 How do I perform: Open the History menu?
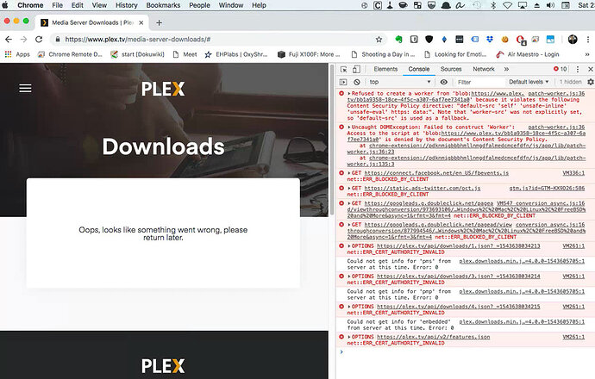tap(127, 5)
